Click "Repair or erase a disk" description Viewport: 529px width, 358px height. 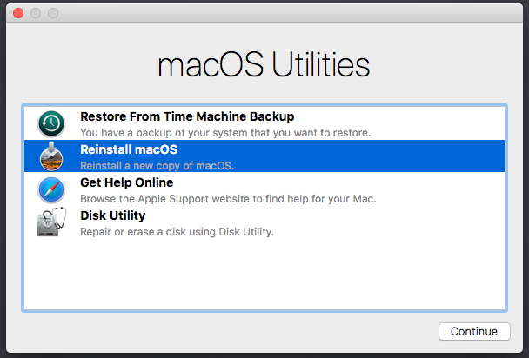177,232
